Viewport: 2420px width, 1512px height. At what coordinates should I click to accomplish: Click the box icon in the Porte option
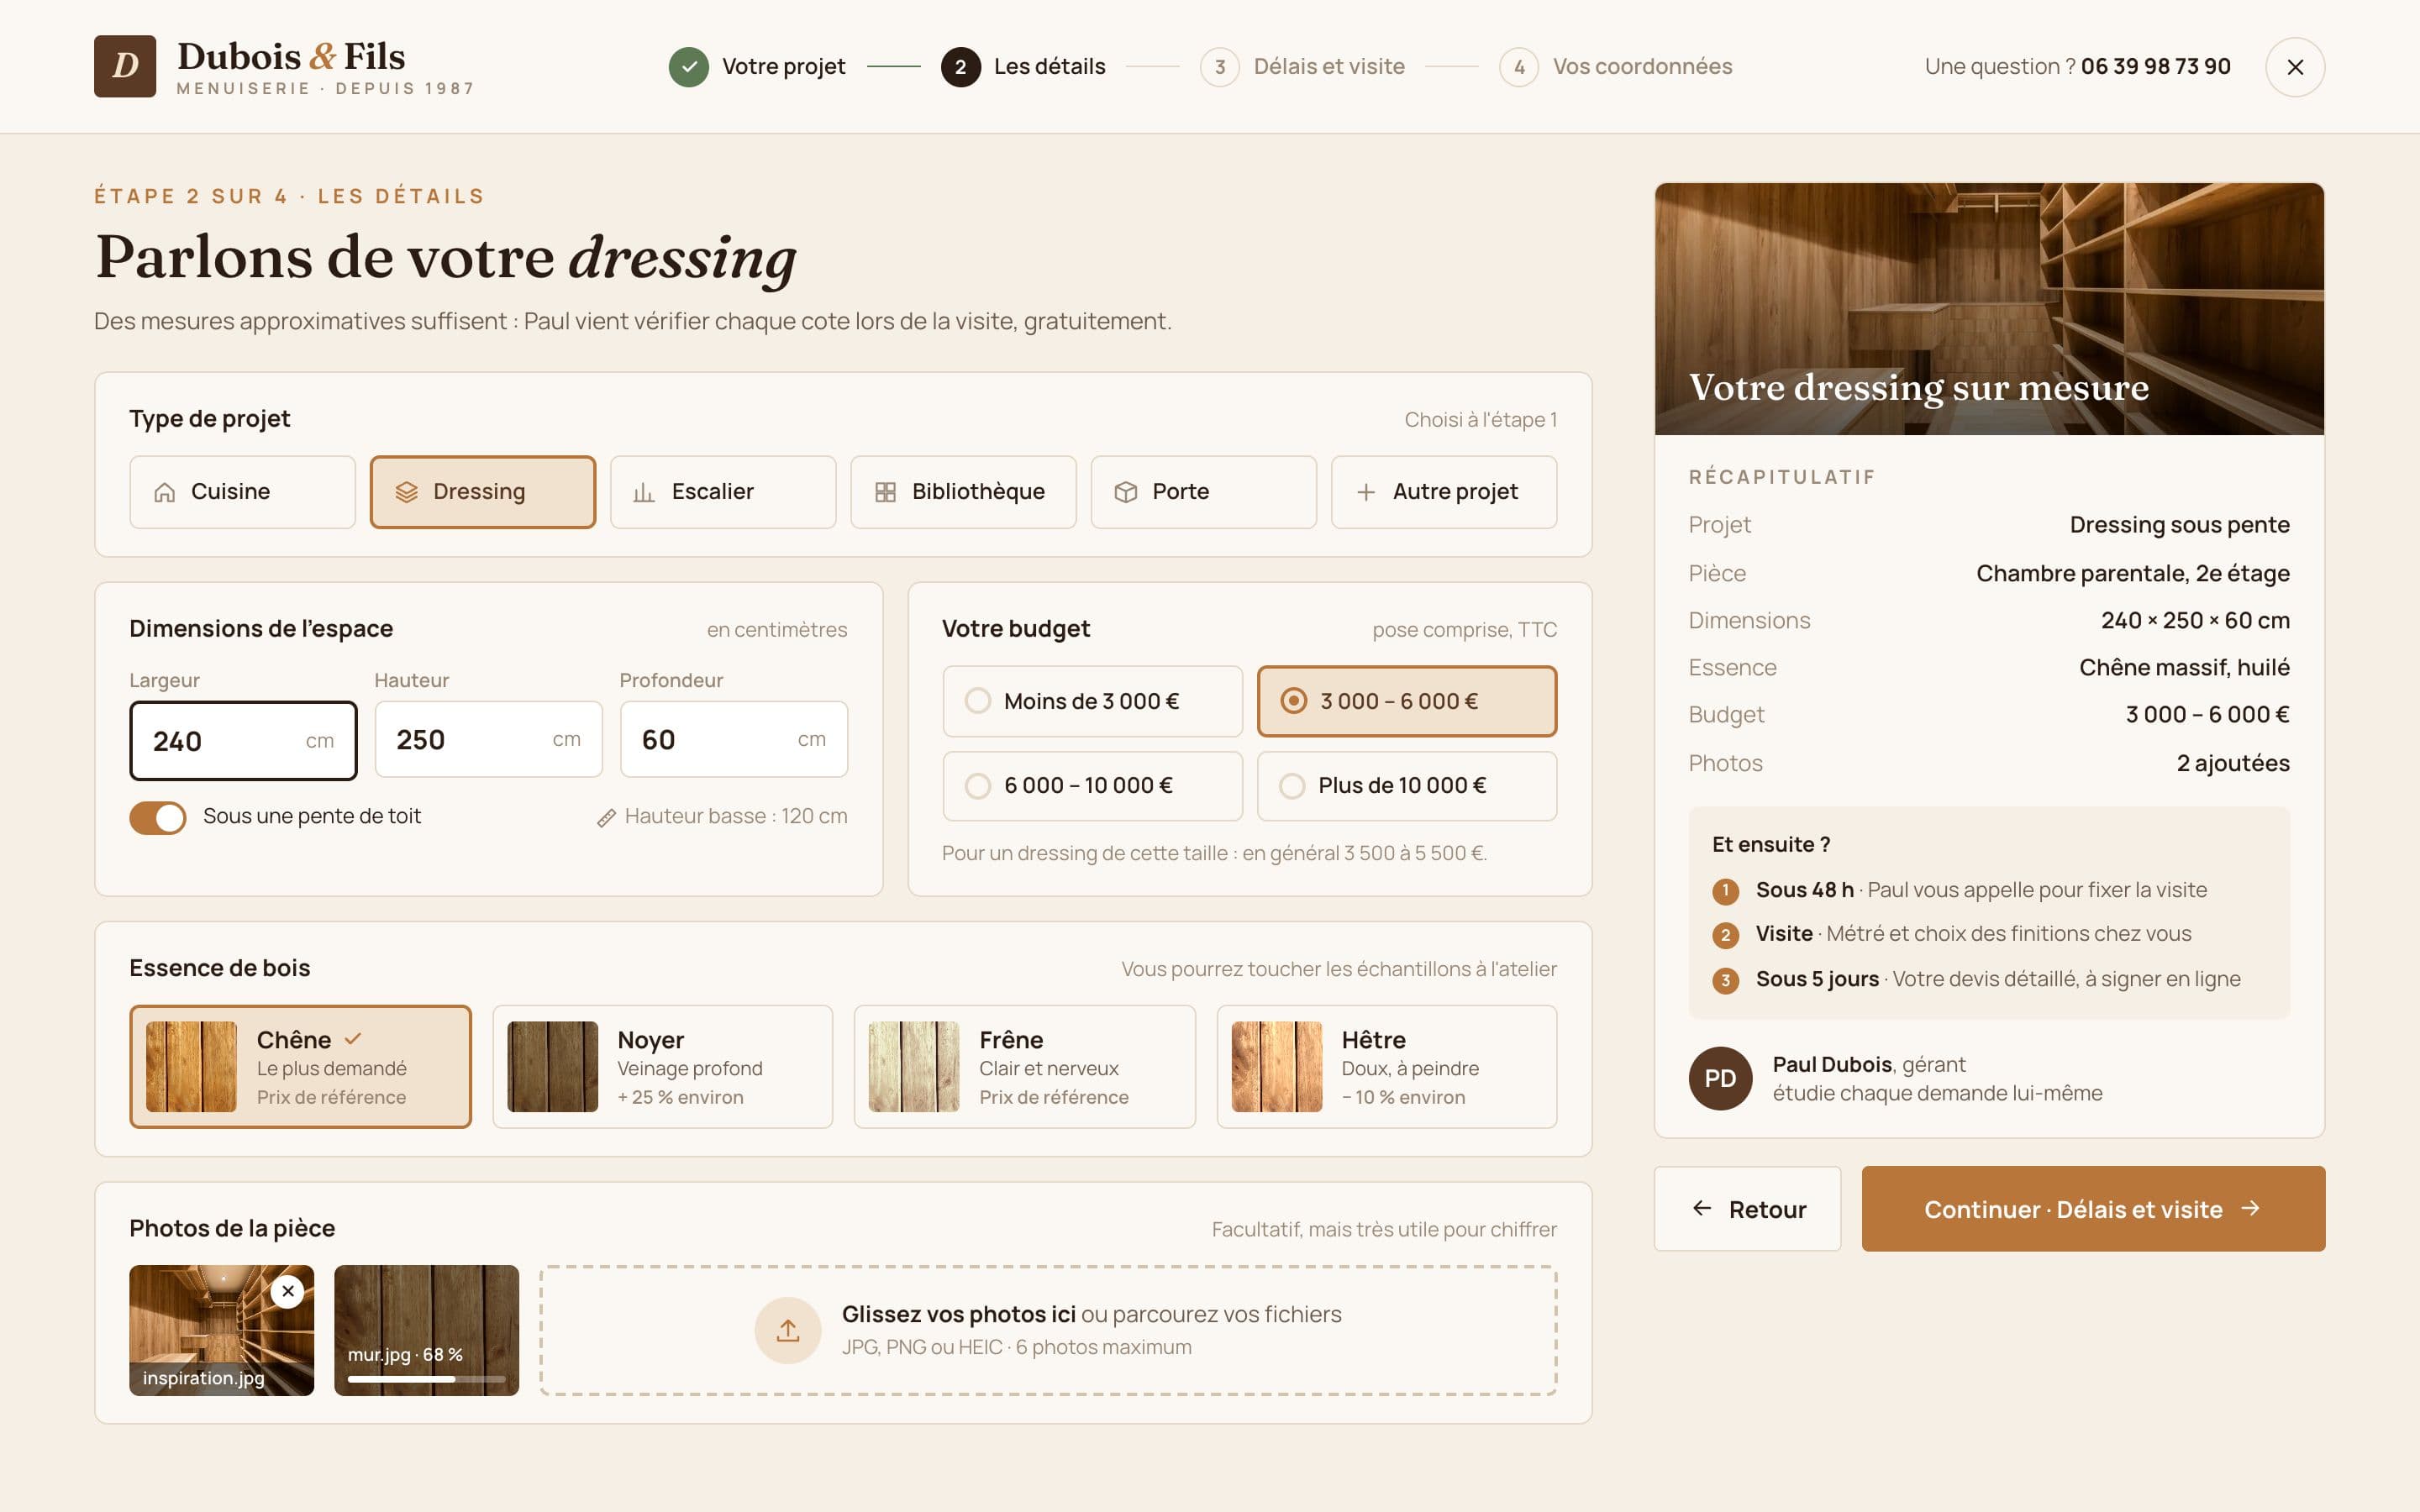1125,492
